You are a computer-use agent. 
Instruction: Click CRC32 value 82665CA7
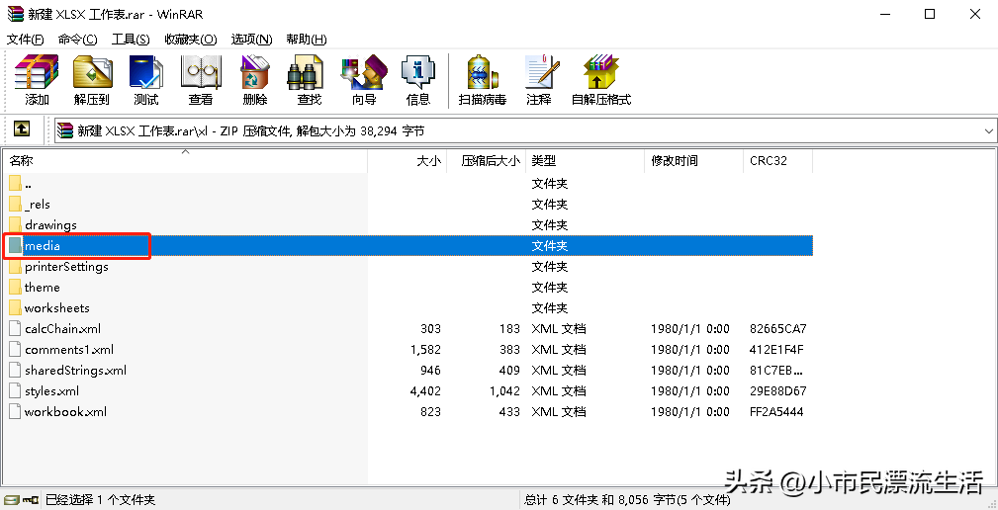tap(777, 329)
